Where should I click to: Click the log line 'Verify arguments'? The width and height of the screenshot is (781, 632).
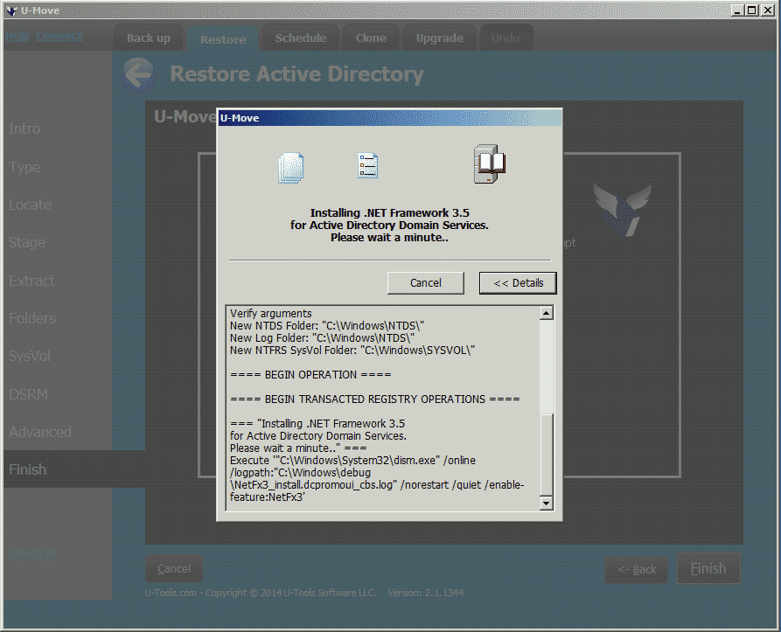pyautogui.click(x=270, y=314)
